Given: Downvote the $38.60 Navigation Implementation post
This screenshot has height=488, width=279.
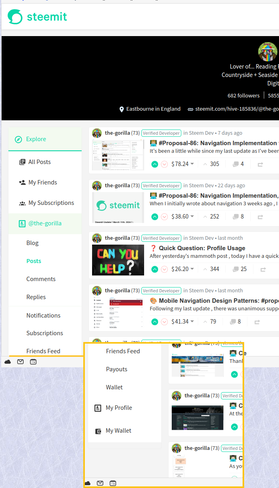Looking at the screenshot, I should point(164,217).
